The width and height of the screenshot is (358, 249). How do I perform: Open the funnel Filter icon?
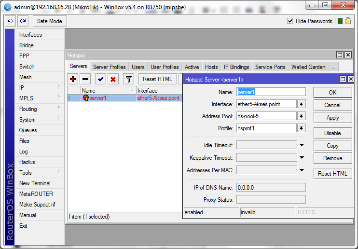[128, 79]
